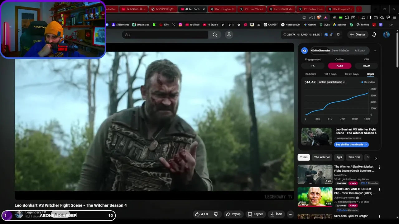
Task: Select Size özel filter chip
Action: click(354, 157)
